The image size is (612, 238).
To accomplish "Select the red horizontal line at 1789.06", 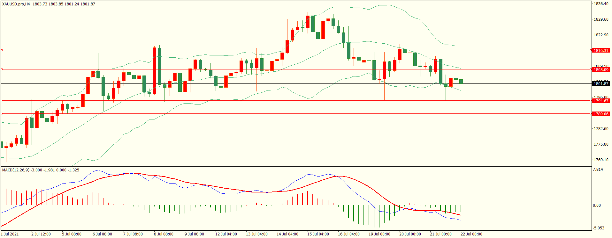I will (x=287, y=113).
